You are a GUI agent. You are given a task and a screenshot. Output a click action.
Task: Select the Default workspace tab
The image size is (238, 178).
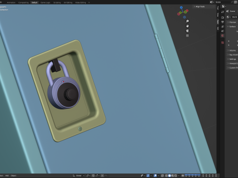35,2
